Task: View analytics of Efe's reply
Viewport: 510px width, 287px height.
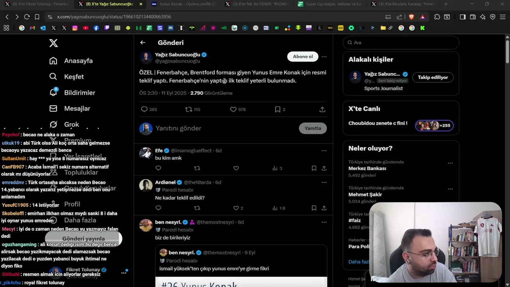Action: click(x=277, y=168)
